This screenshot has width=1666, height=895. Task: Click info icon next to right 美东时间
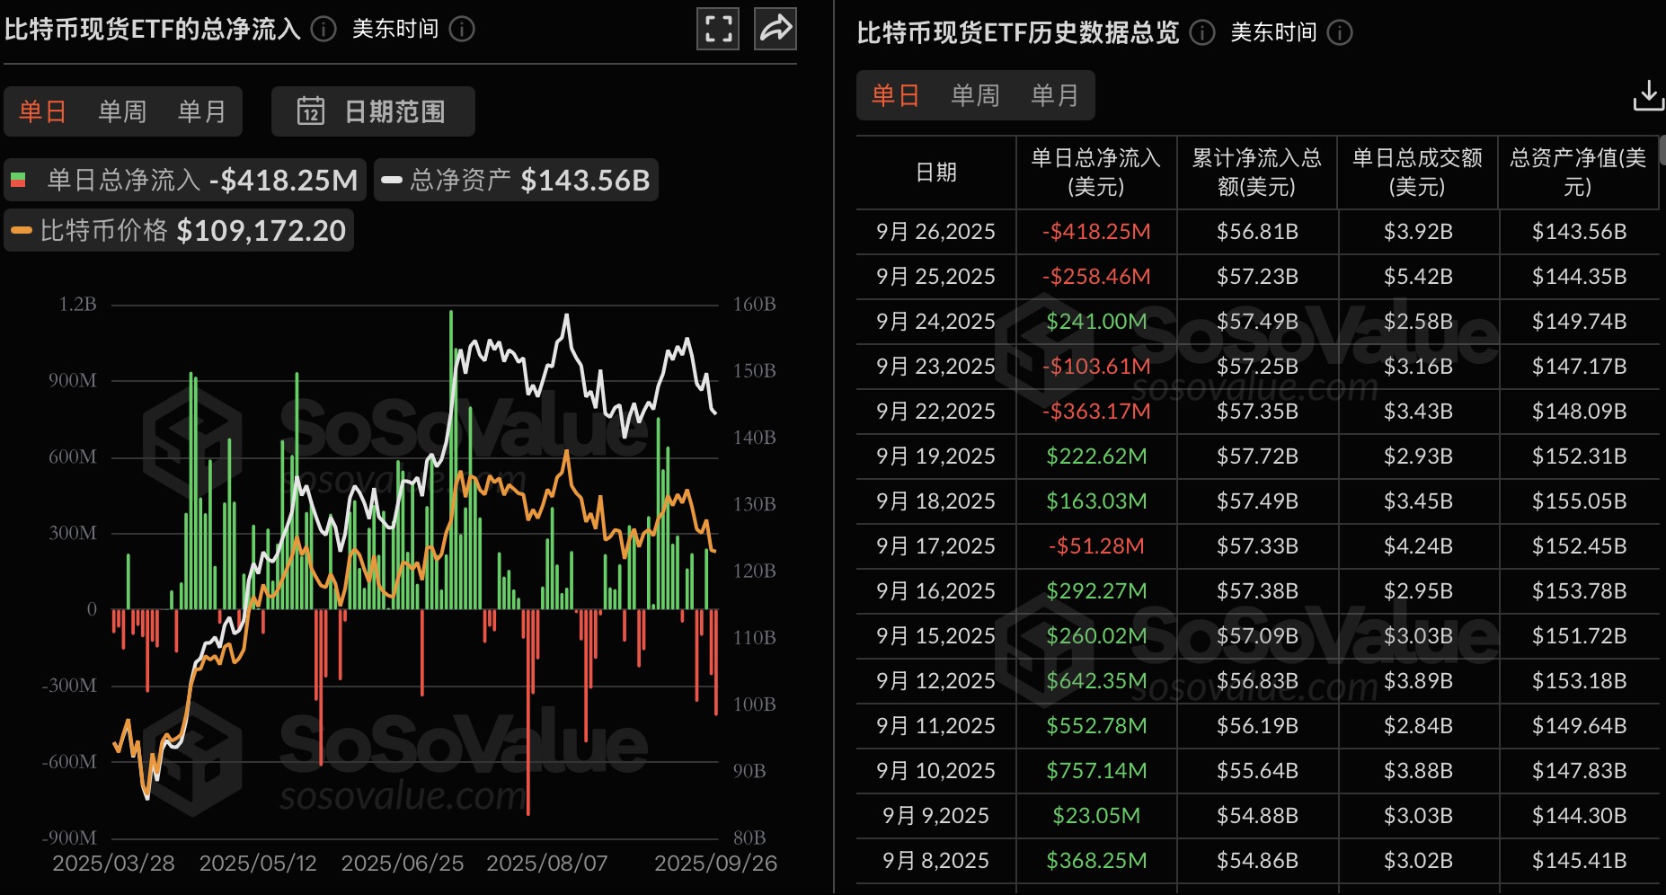point(1340,33)
